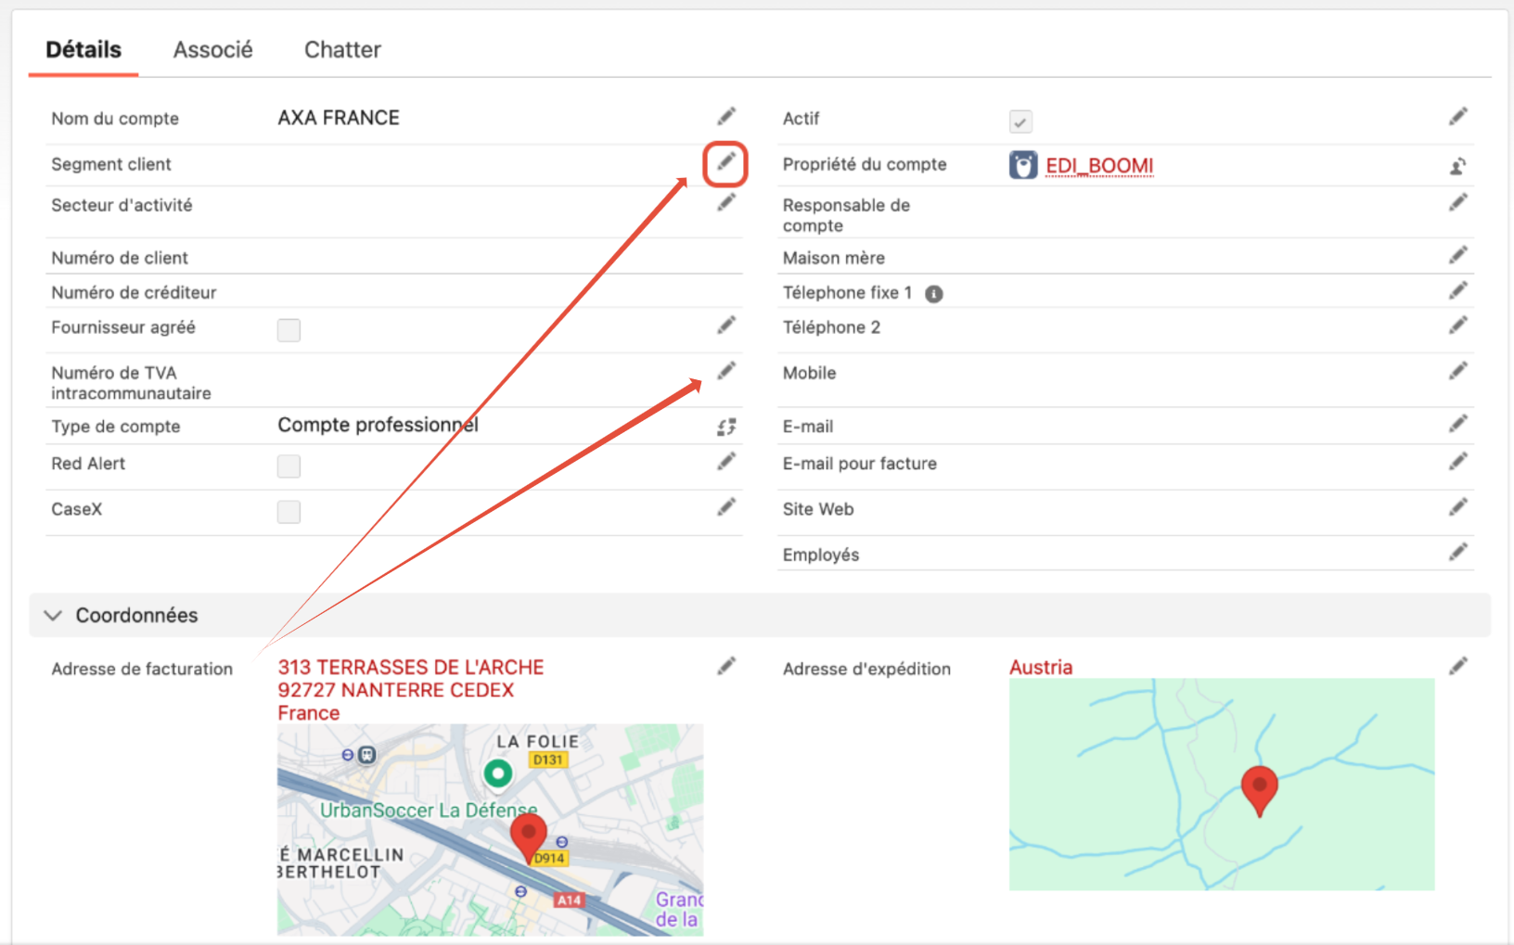
Task: Open the EDI_BOOMI owner link
Action: click(x=1099, y=166)
